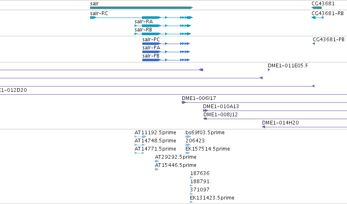This screenshot has height=204, width=347.
Task: Click the AT29292.5prime label
Action: (176, 157)
